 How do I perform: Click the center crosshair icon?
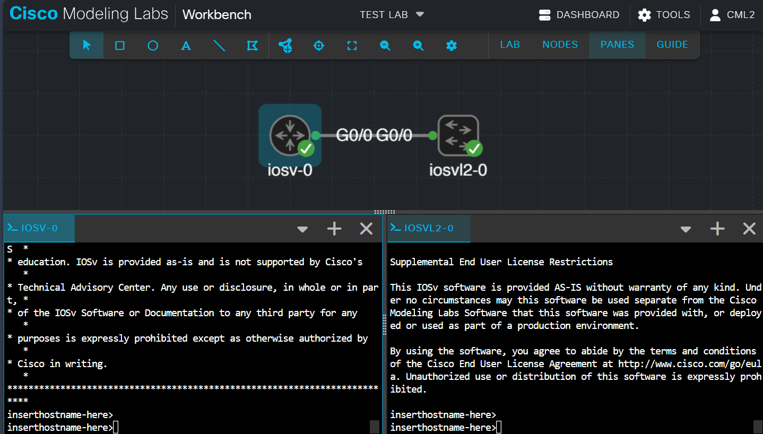click(x=319, y=46)
